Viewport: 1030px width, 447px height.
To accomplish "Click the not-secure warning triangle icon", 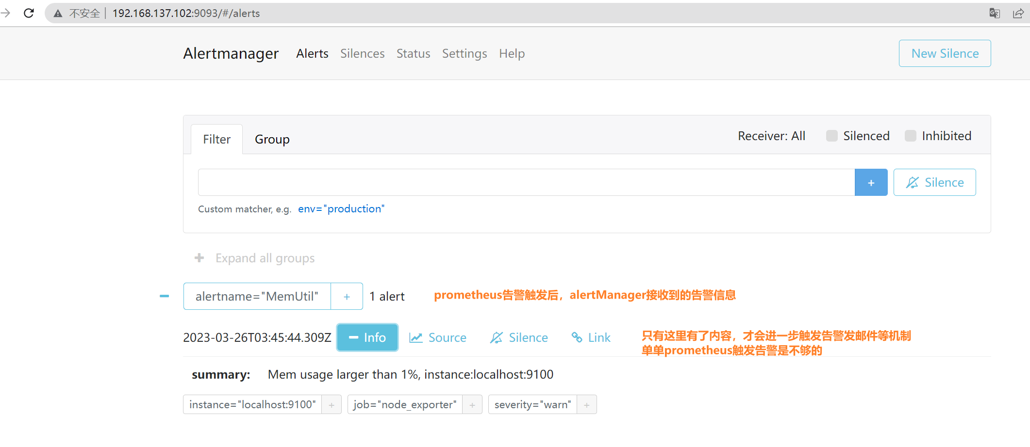I will pos(58,14).
